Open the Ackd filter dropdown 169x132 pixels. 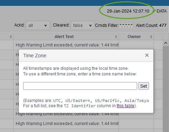38,25
